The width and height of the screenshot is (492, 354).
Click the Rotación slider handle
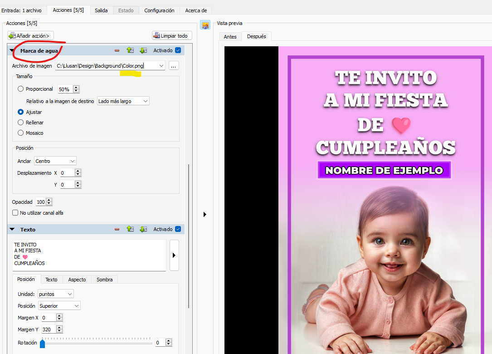(43, 344)
